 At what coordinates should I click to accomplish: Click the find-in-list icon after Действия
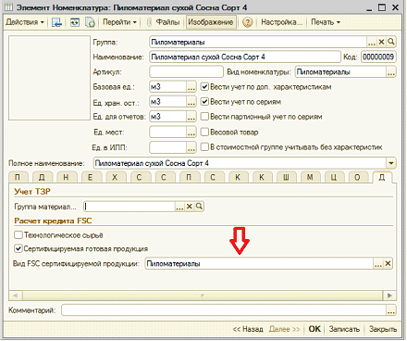point(56,22)
